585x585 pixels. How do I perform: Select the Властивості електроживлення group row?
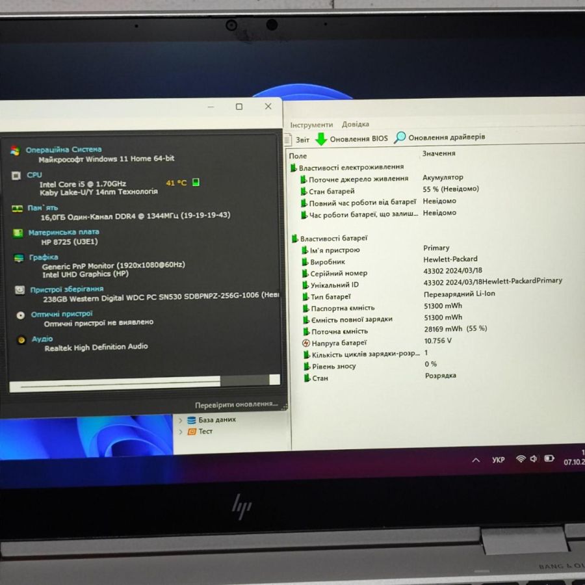pyautogui.click(x=347, y=168)
